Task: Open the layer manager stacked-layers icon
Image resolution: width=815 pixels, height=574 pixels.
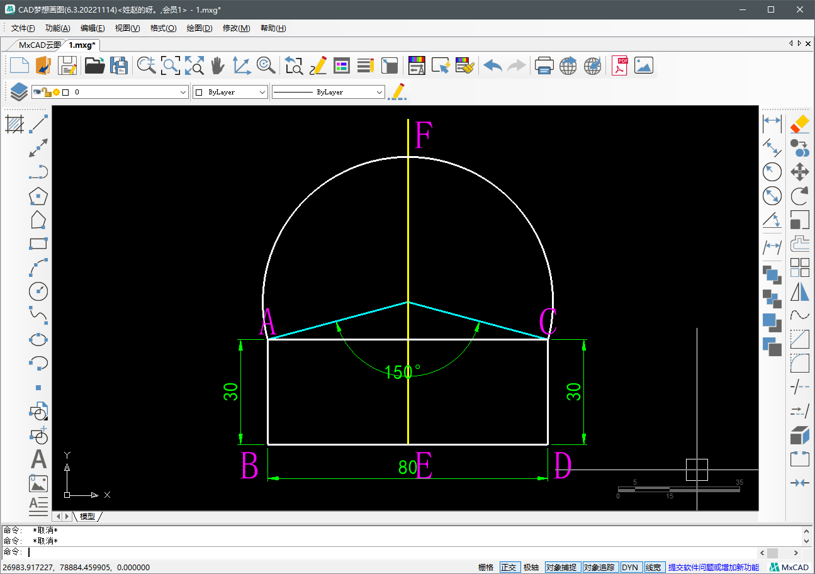Action: click(x=18, y=92)
